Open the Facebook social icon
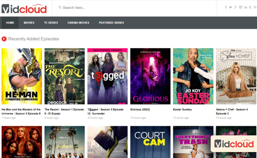257x158 pixels. [x=226, y=7]
